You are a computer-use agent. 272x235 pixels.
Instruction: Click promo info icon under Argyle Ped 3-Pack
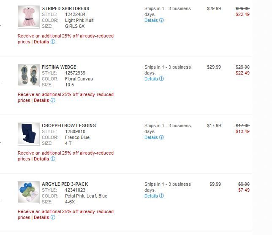point(53,218)
